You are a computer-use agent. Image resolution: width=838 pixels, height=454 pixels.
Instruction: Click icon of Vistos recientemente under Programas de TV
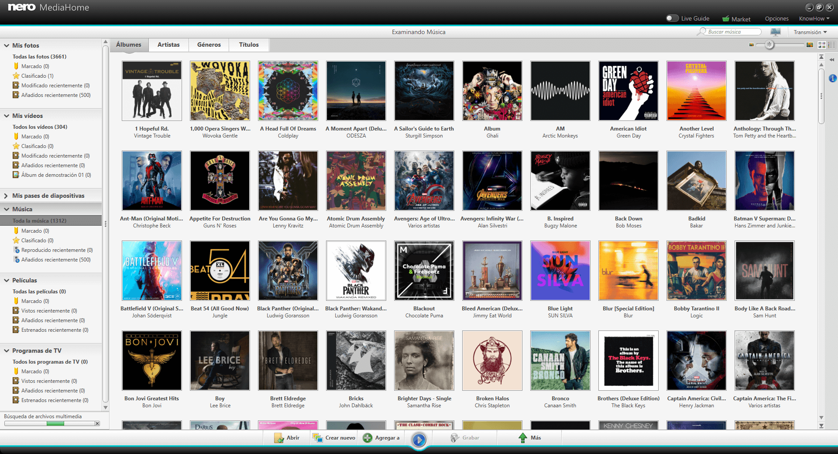point(16,381)
